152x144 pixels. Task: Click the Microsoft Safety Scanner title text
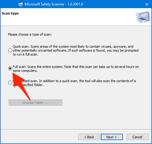(x=45, y=4)
